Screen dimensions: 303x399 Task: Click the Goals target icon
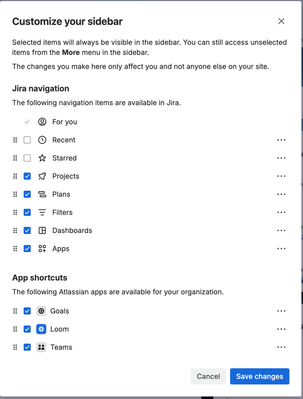click(x=41, y=311)
